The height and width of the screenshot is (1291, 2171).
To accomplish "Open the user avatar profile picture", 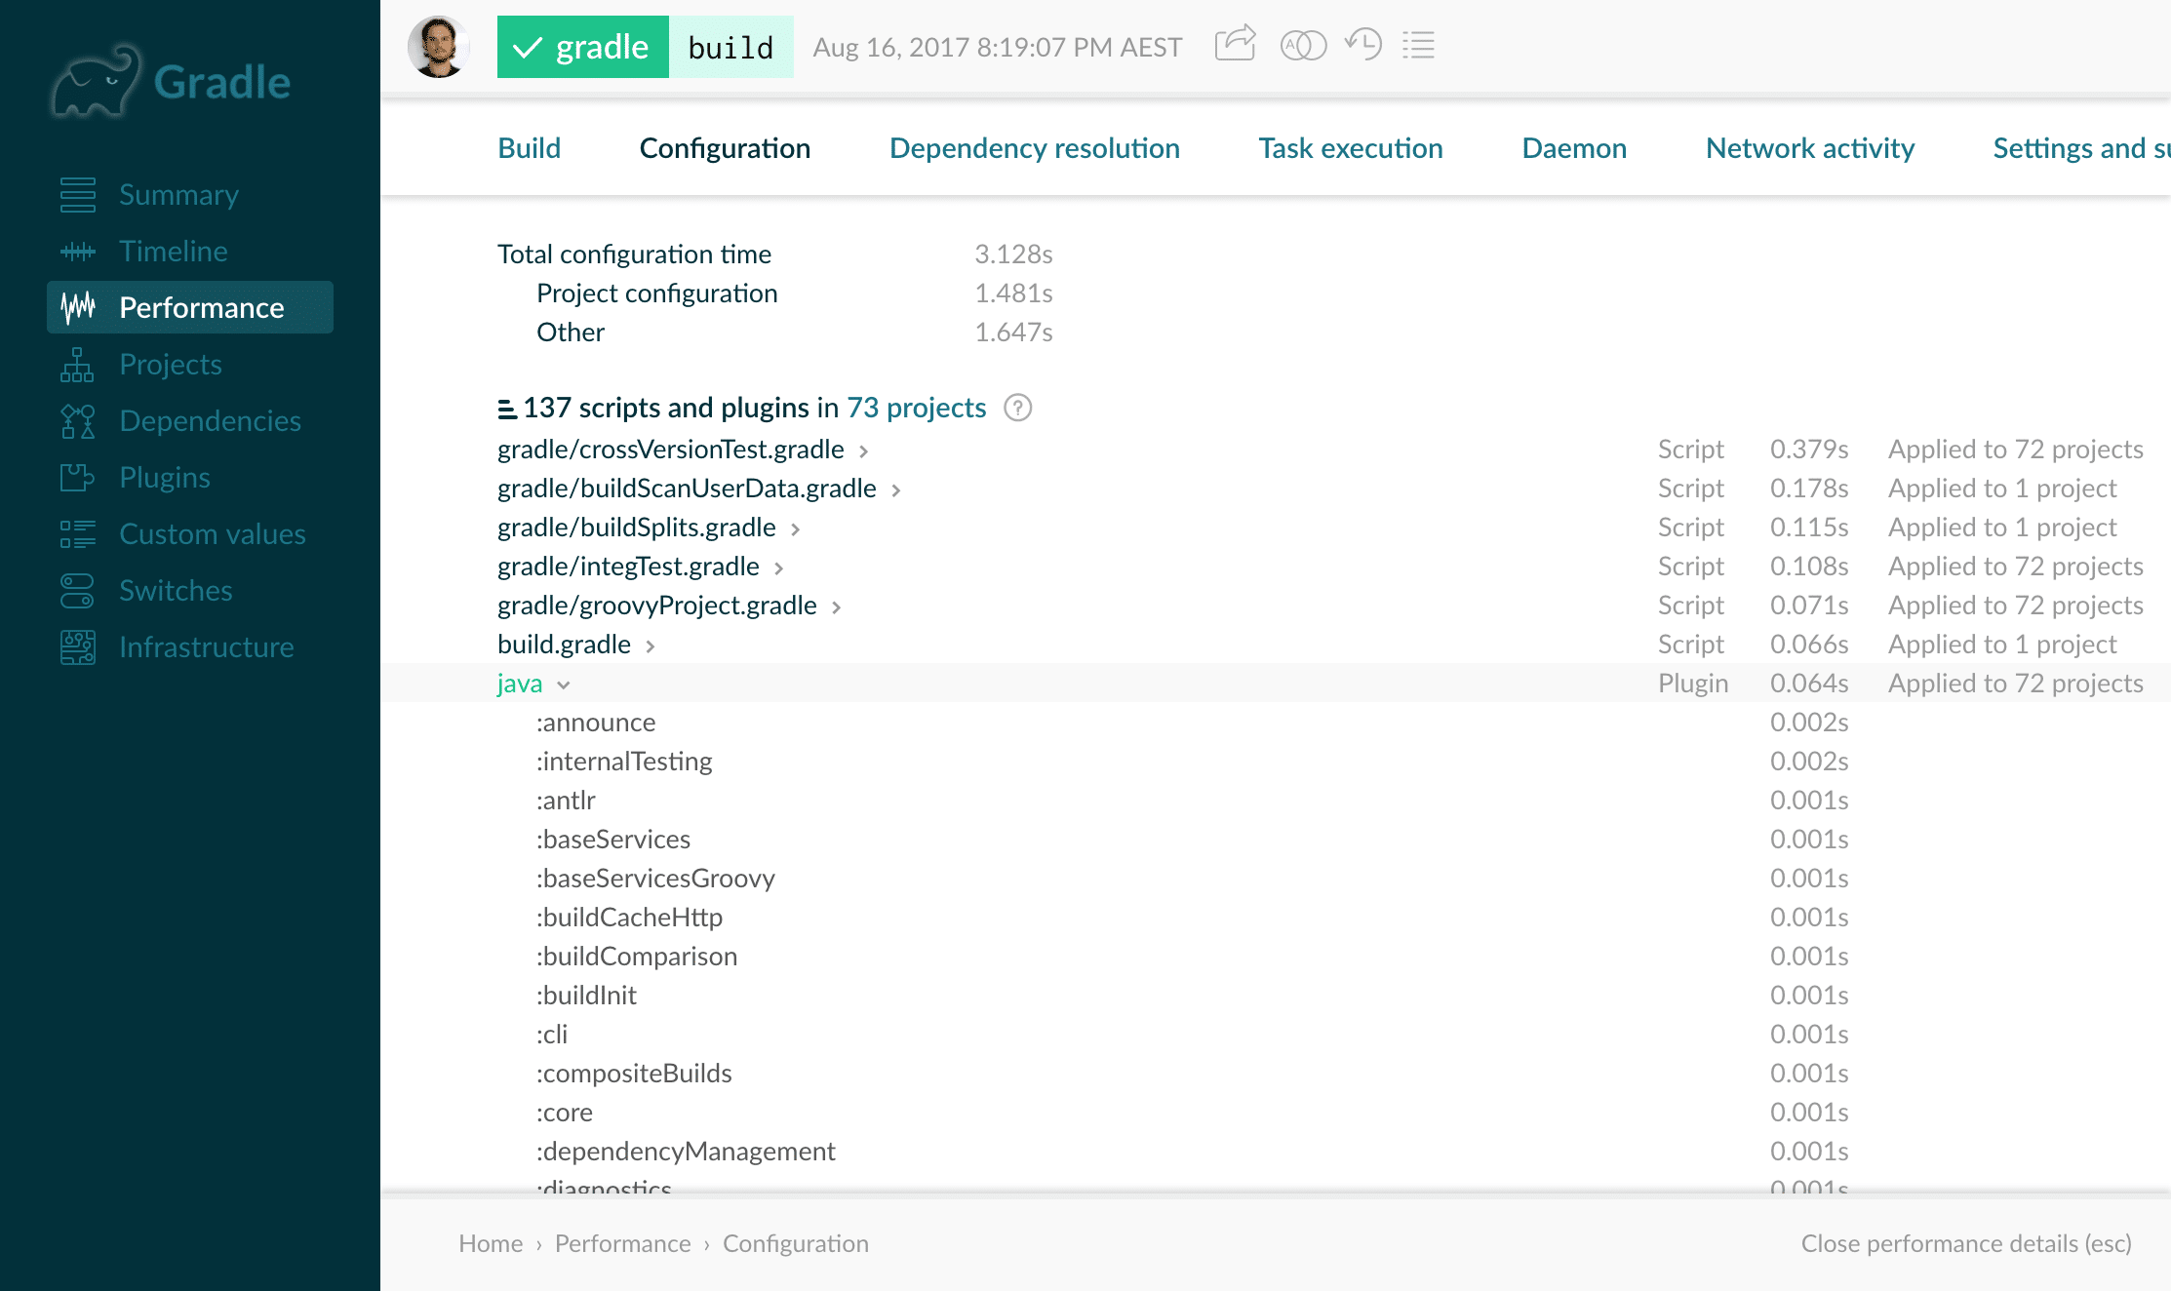I will pos(438,47).
